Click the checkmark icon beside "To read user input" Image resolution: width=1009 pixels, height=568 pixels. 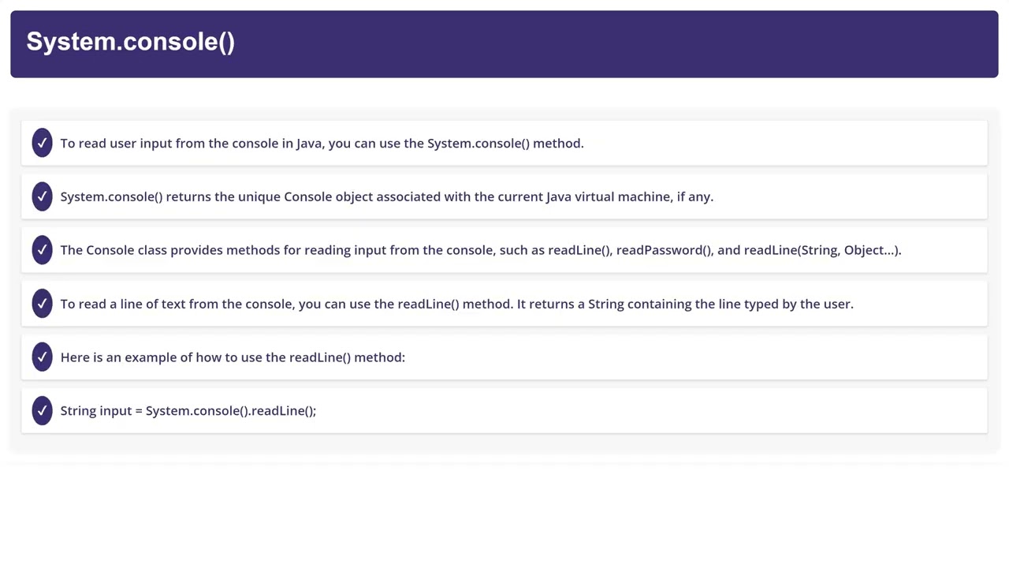(x=42, y=143)
